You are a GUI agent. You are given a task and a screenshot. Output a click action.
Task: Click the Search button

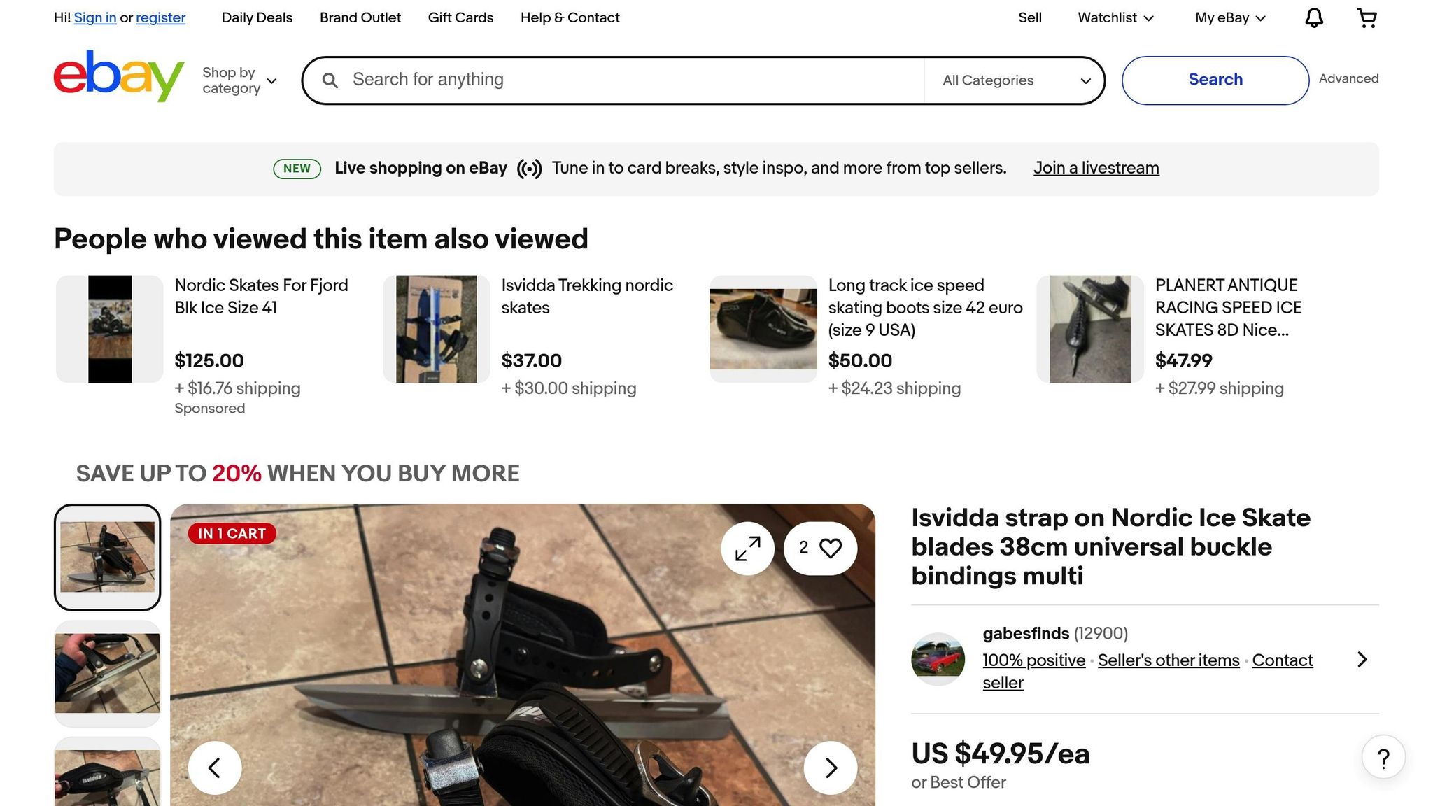pyautogui.click(x=1215, y=80)
